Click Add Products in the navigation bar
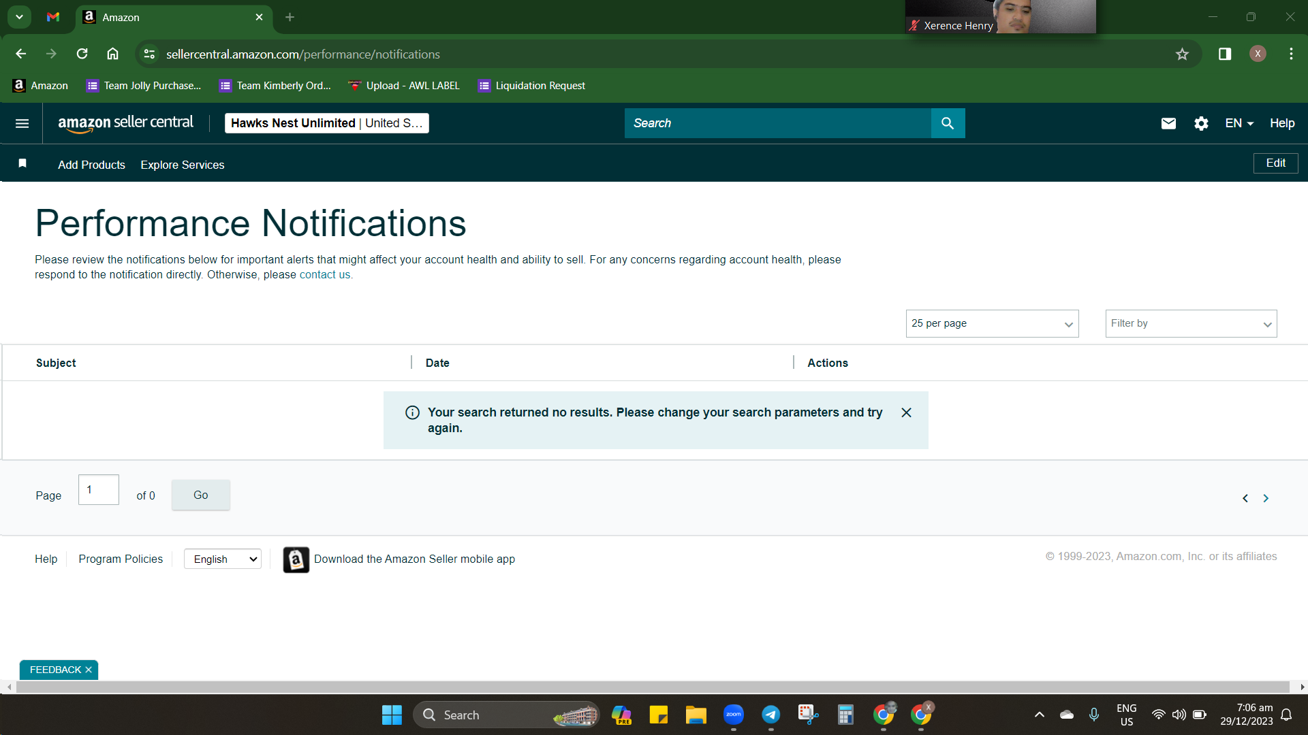 [x=91, y=165]
